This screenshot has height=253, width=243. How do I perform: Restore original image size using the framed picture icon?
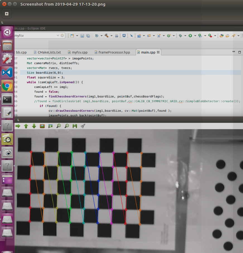click(x=42, y=126)
